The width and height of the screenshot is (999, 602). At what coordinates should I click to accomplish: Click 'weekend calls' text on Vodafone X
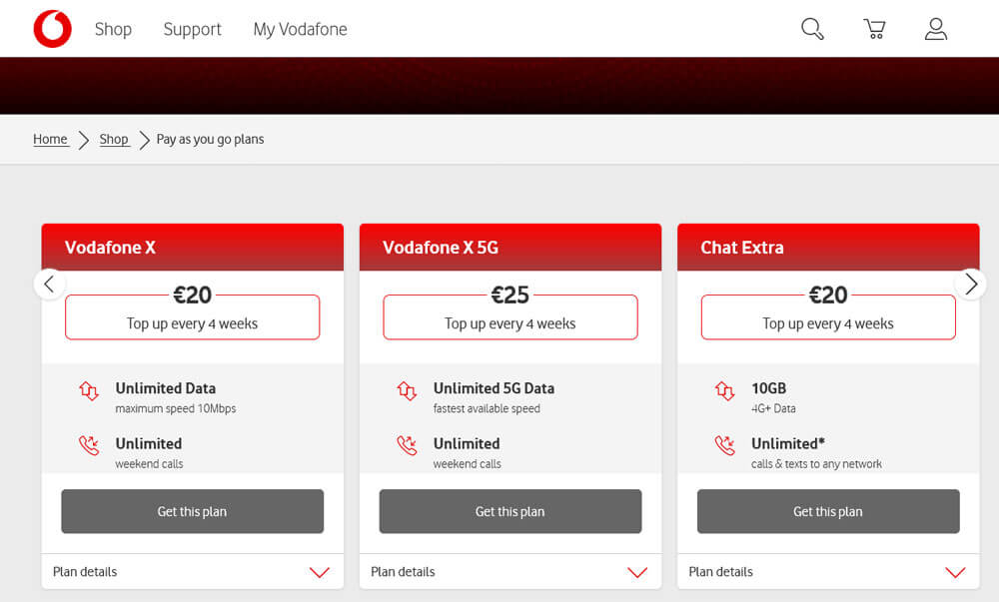(x=149, y=464)
